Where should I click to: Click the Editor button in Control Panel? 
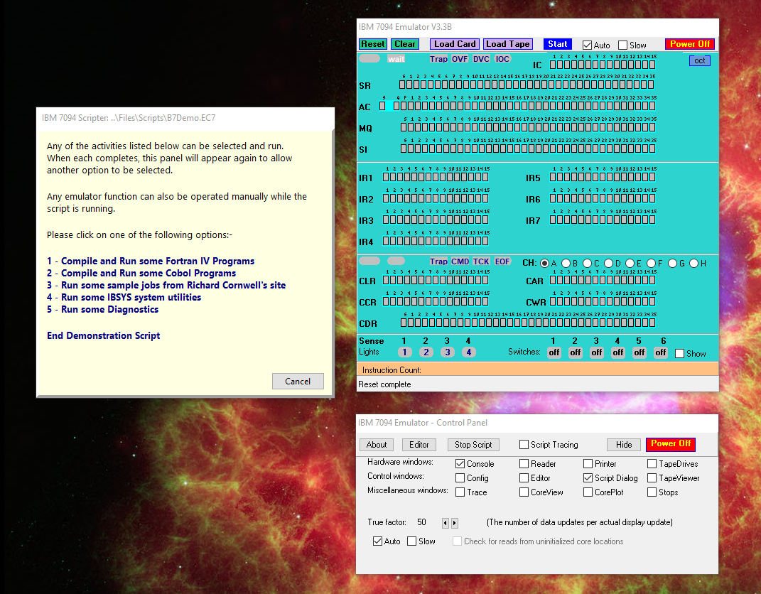(x=419, y=445)
